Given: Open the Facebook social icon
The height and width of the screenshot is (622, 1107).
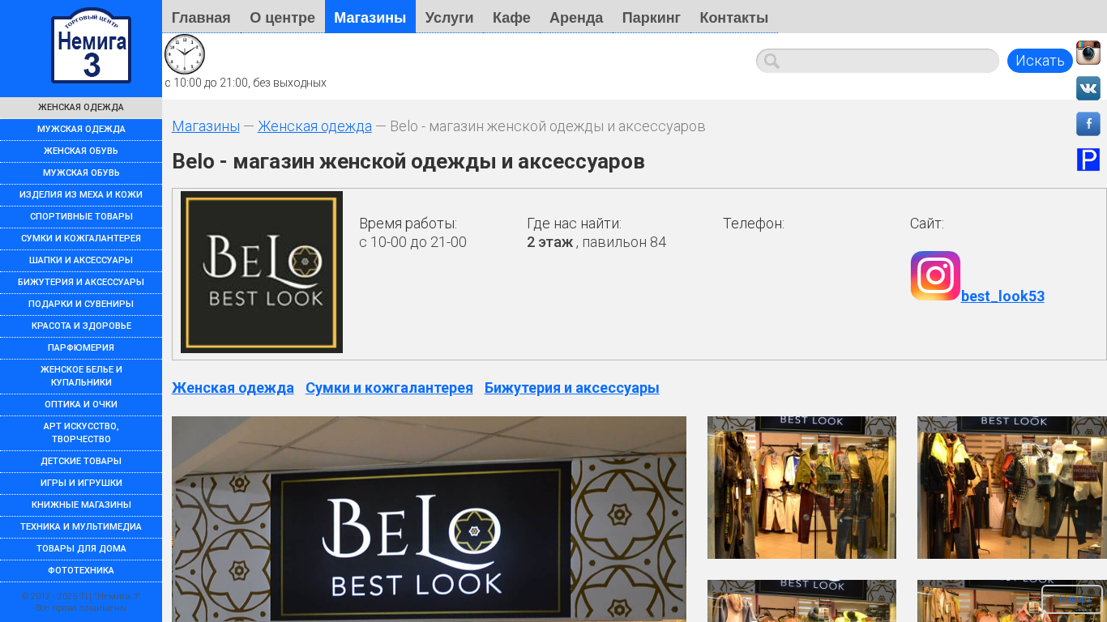Looking at the screenshot, I should [x=1088, y=124].
